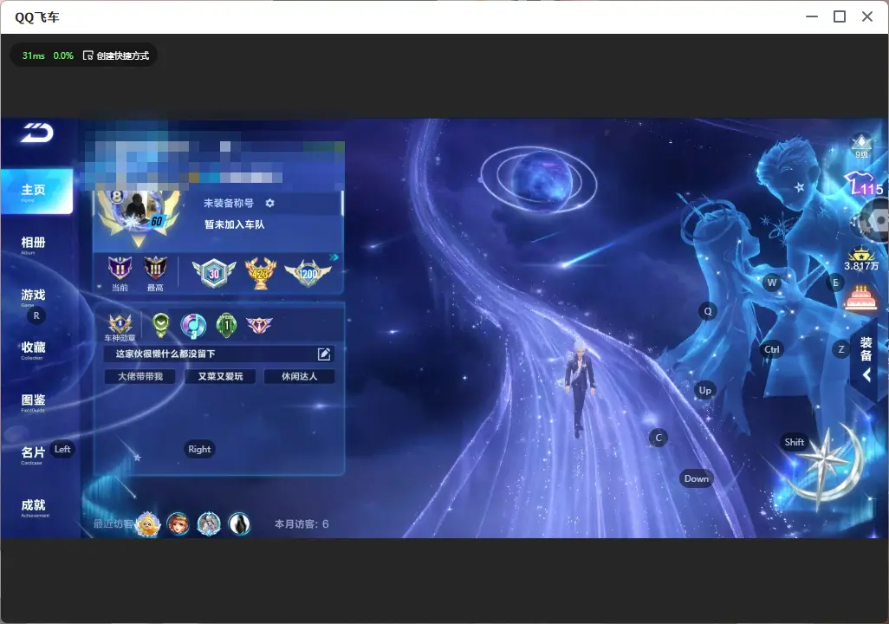889x624 pixels.
Task: Click the 31ms latency indicator
Action: pyautogui.click(x=34, y=55)
